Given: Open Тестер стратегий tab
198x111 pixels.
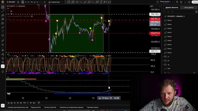Looking at the screenshot, I should [x=50, y=107].
